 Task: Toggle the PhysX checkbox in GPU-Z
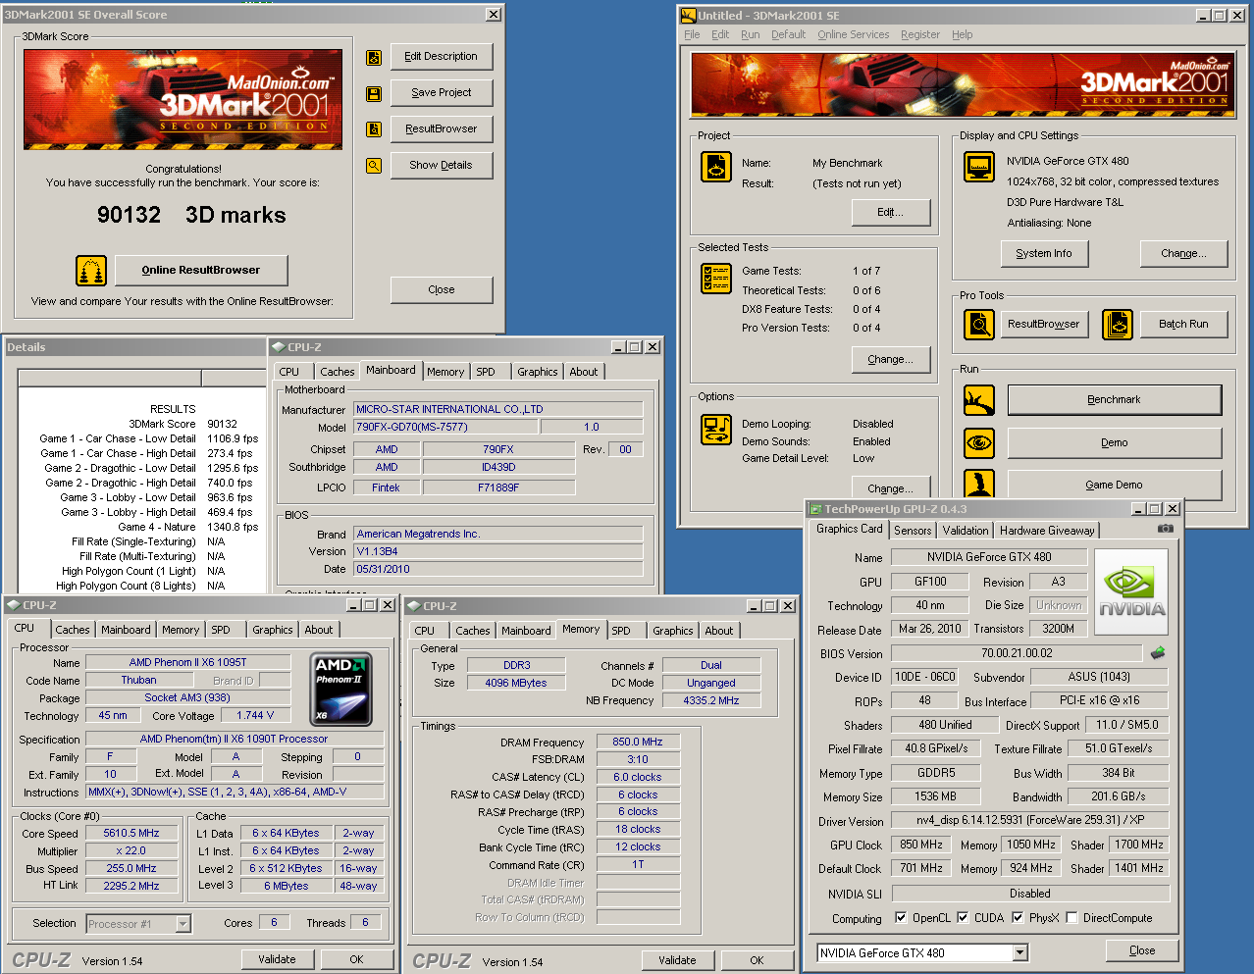[1018, 918]
